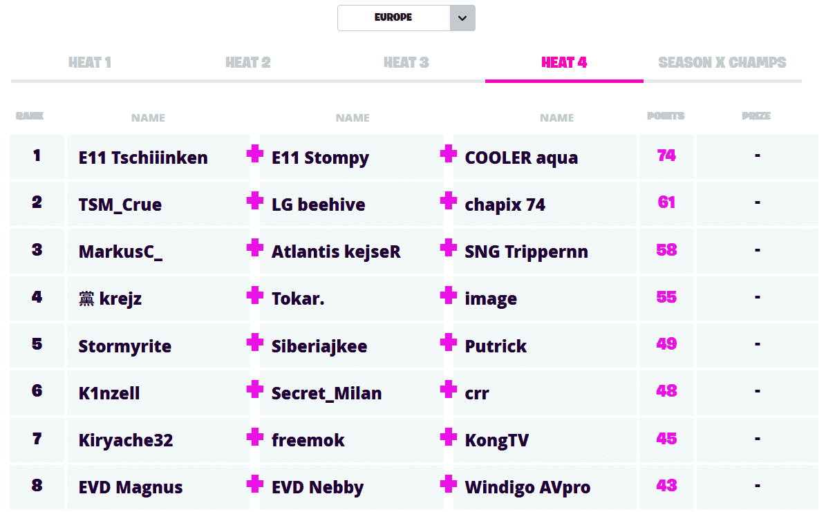
Task: Click rank 7 row player Kiryache32
Action: 126,440
